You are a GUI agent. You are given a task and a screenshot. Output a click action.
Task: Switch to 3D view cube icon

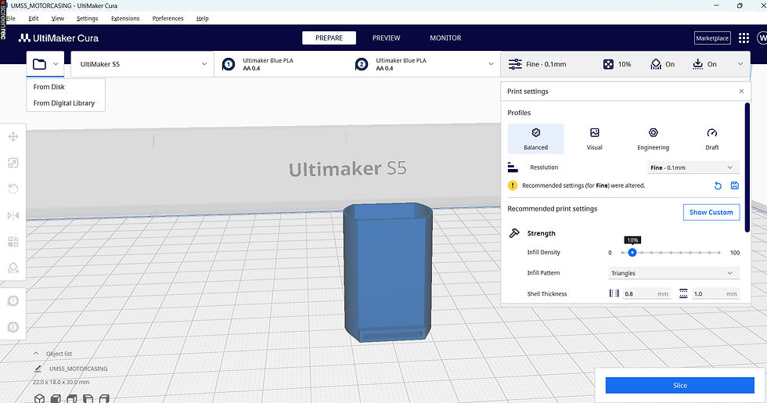click(40, 398)
